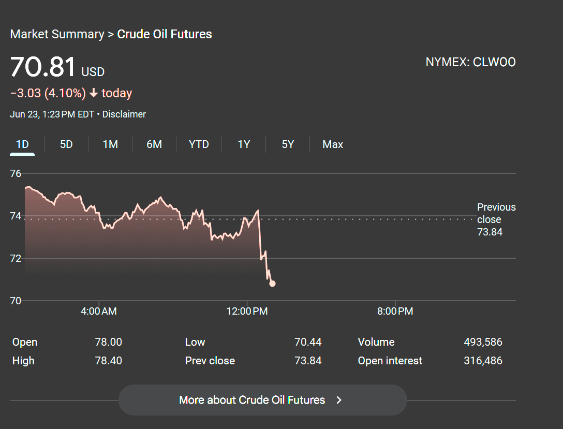
Task: Click the current price dot on chart
Action: coord(272,284)
